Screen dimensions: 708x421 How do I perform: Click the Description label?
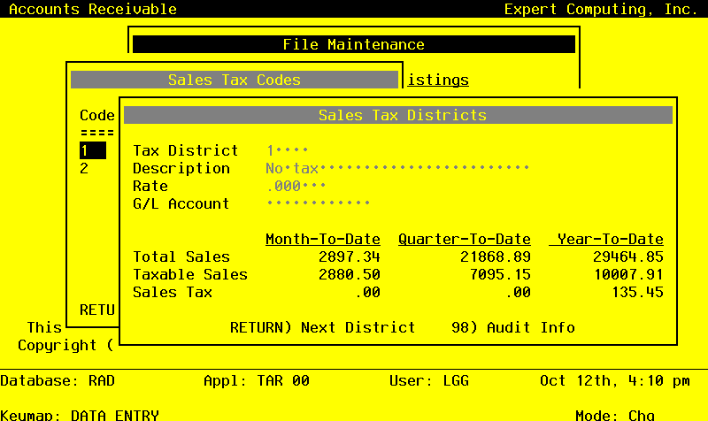pos(181,168)
